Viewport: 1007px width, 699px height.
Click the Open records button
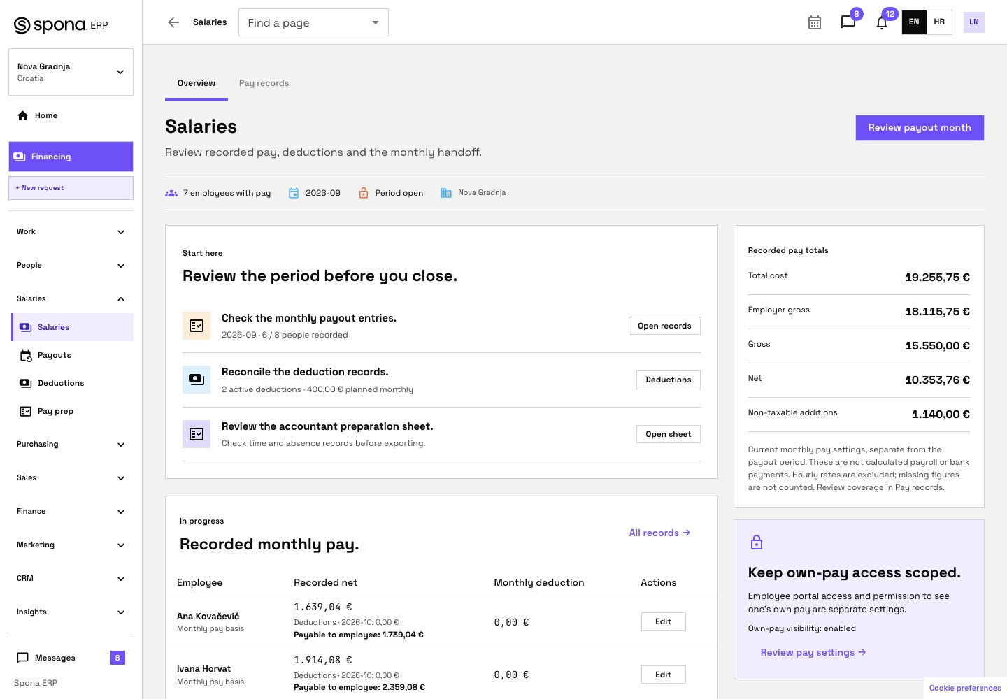(664, 326)
